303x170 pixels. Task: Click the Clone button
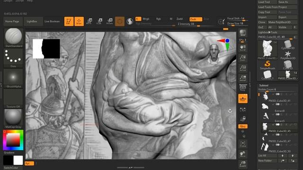click(262, 22)
